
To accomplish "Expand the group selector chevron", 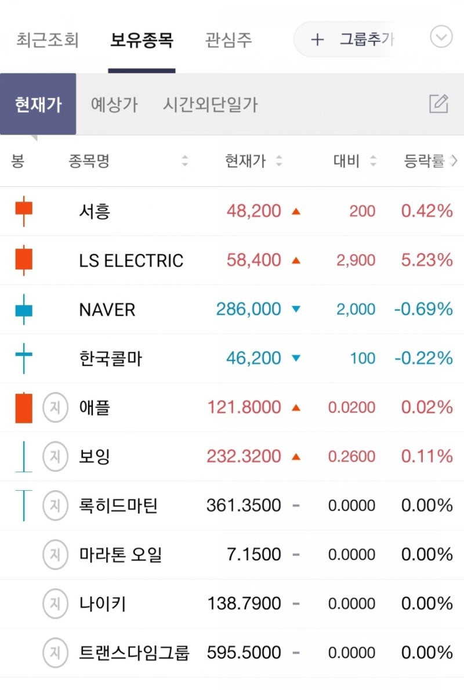I will pos(441,37).
